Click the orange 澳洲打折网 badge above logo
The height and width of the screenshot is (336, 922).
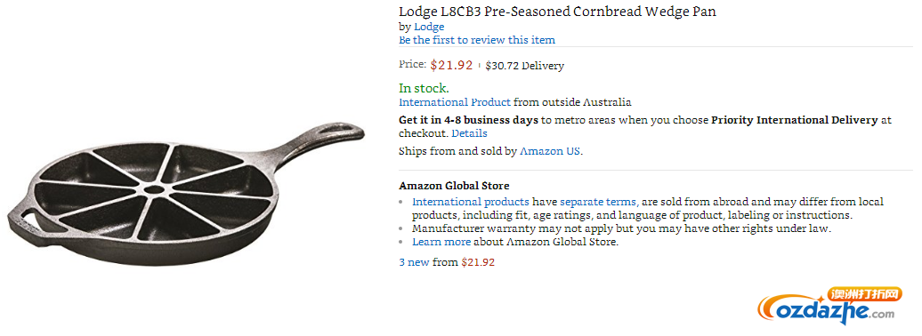(x=864, y=294)
